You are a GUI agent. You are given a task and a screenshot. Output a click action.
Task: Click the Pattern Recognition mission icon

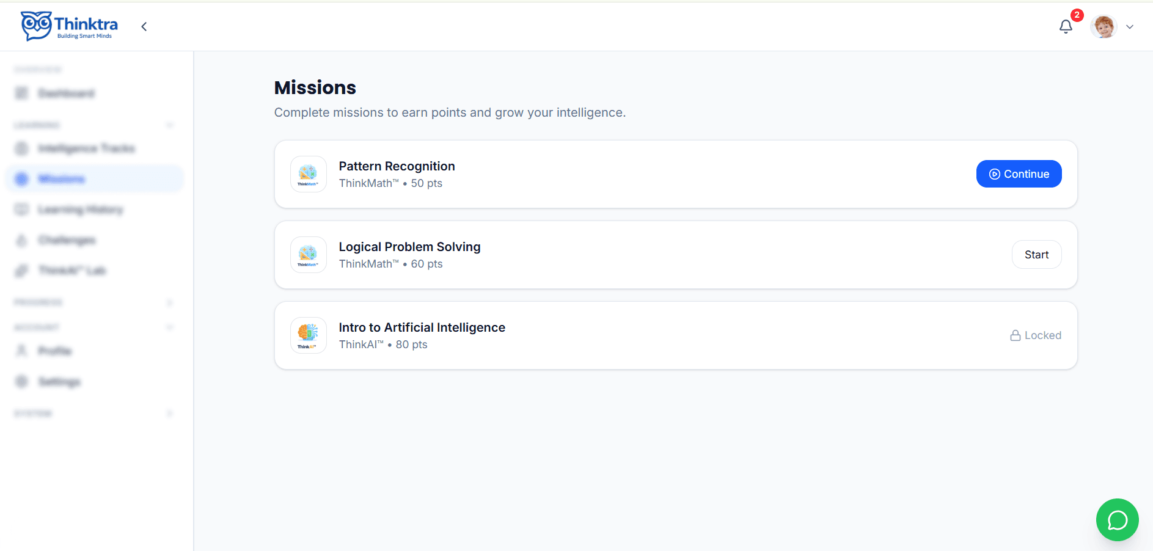308,174
